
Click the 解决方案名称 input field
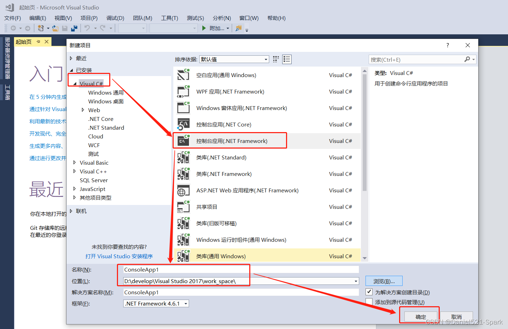241,292
